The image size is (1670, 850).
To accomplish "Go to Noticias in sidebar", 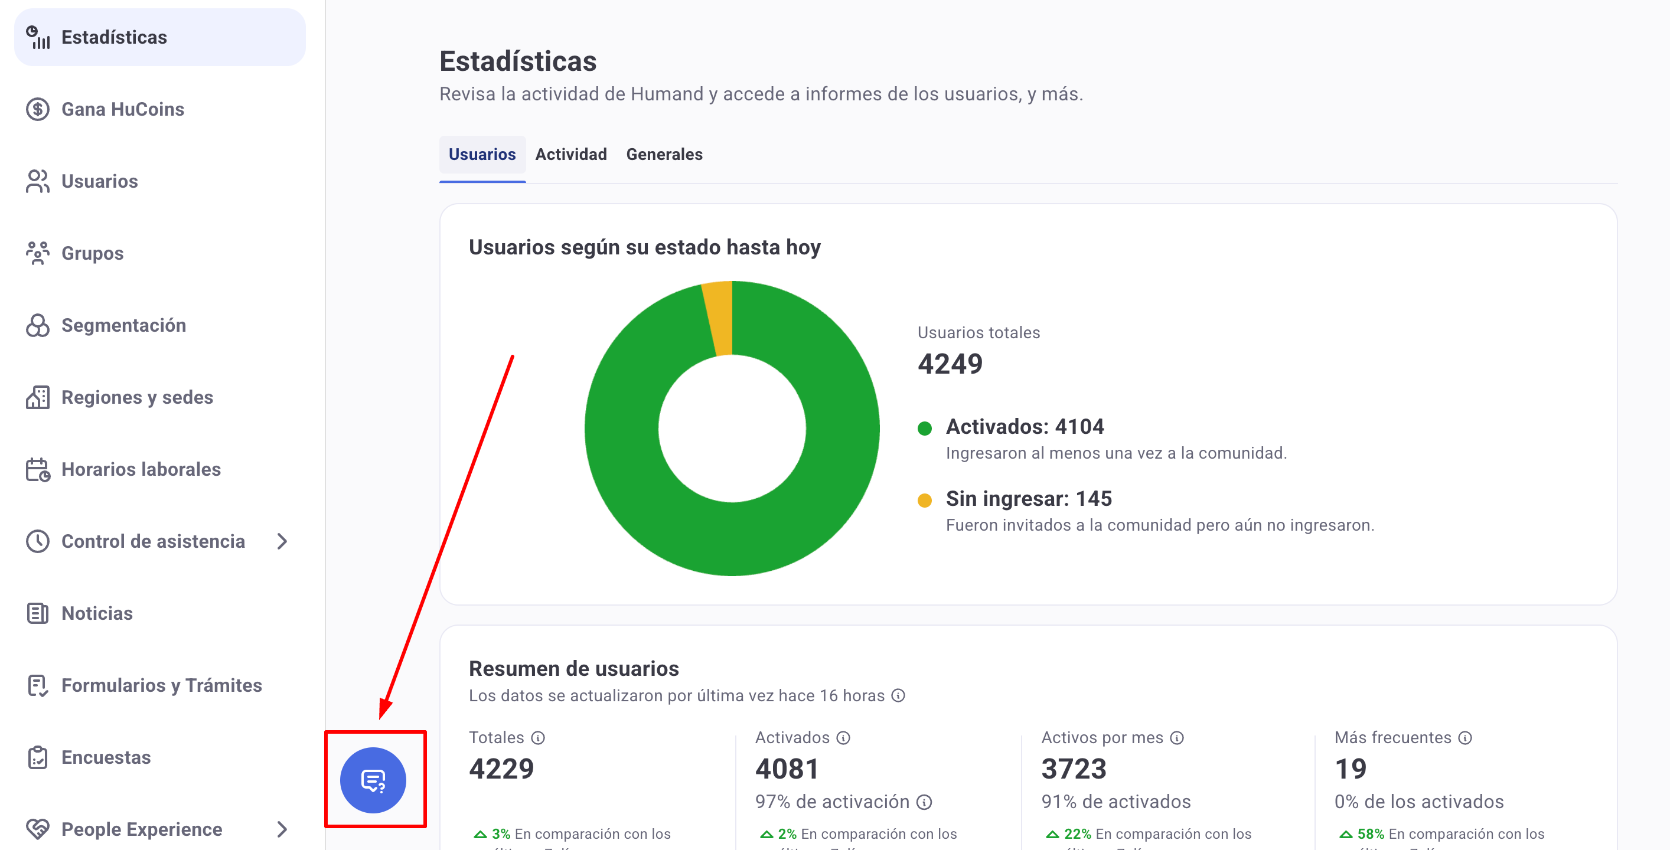I will pyautogui.click(x=97, y=613).
